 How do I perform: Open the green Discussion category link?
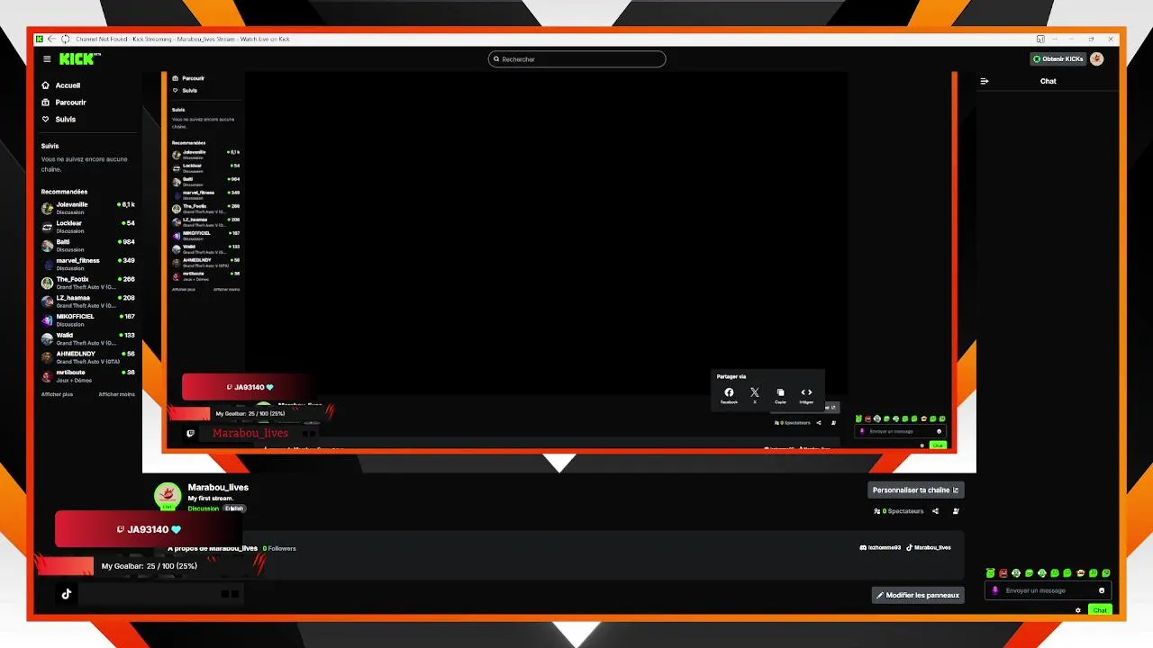204,508
